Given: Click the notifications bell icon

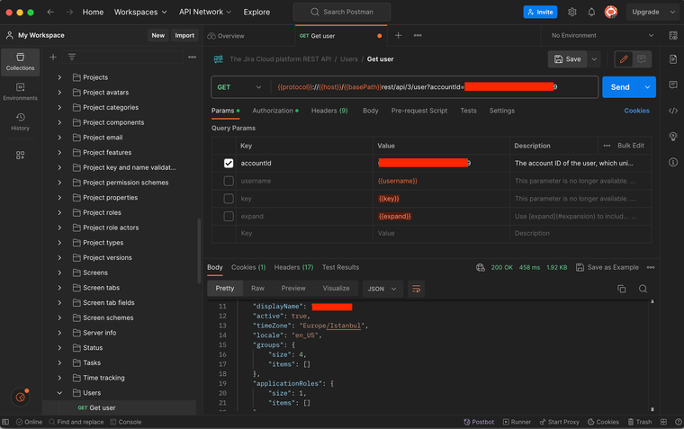Looking at the screenshot, I should click(x=591, y=13).
